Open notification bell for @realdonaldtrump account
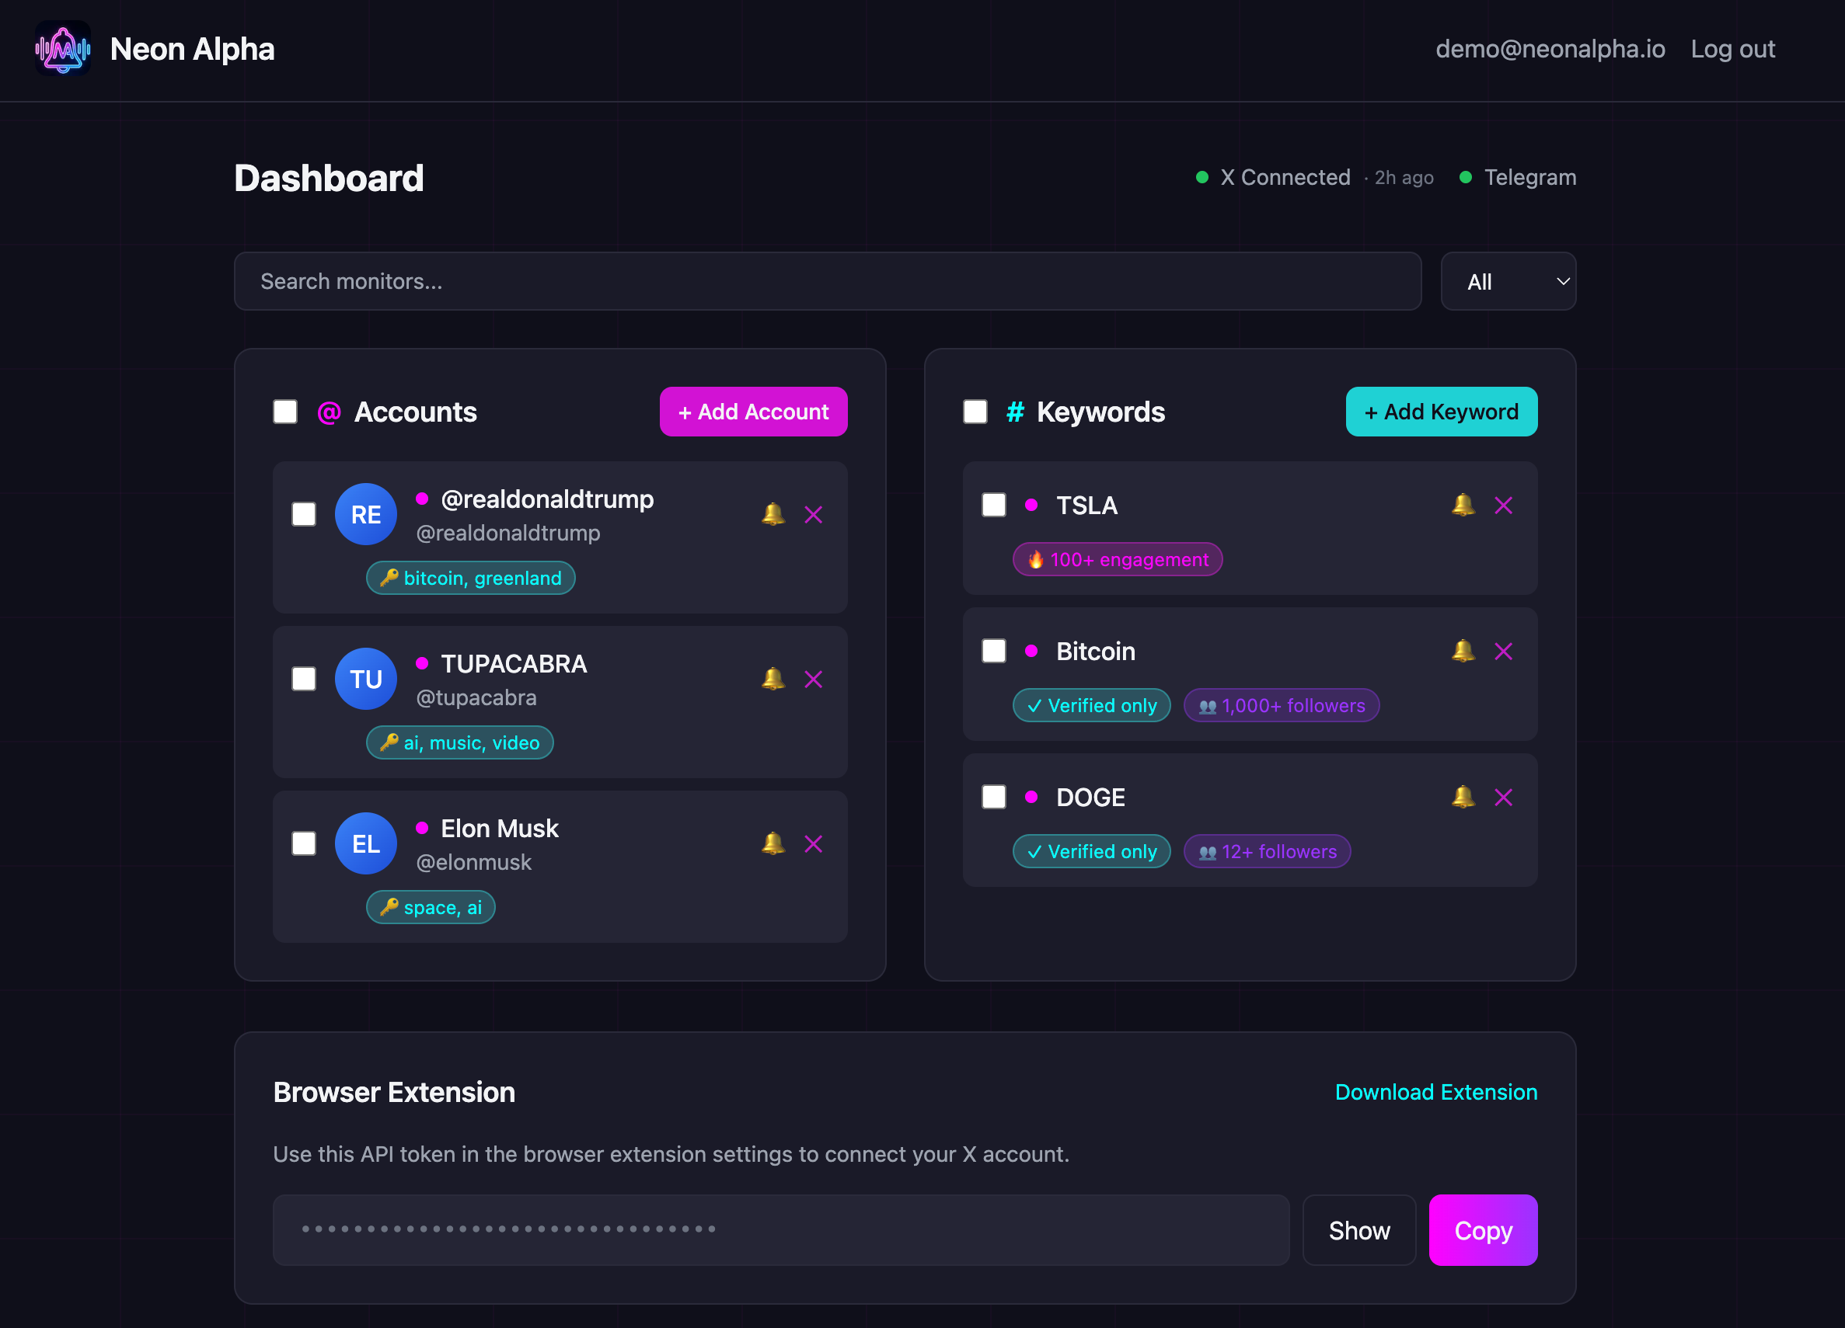Viewport: 1845px width, 1328px height. point(772,514)
